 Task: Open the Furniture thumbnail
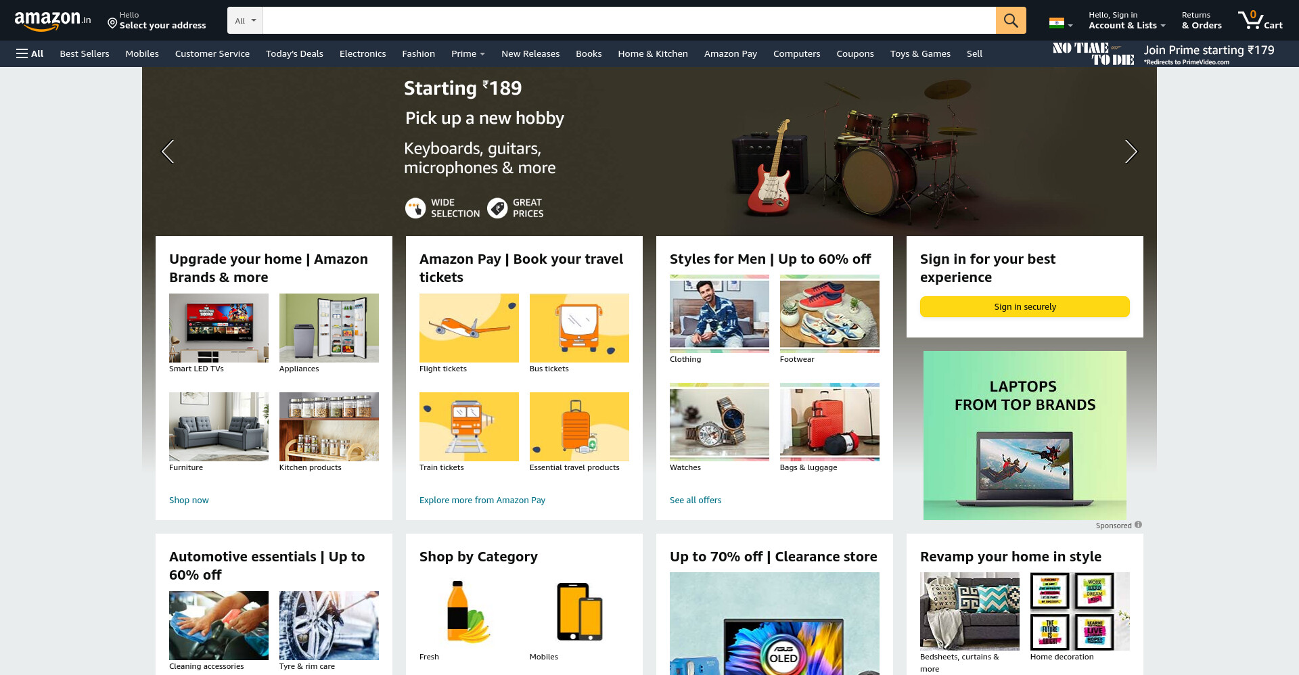click(219, 427)
